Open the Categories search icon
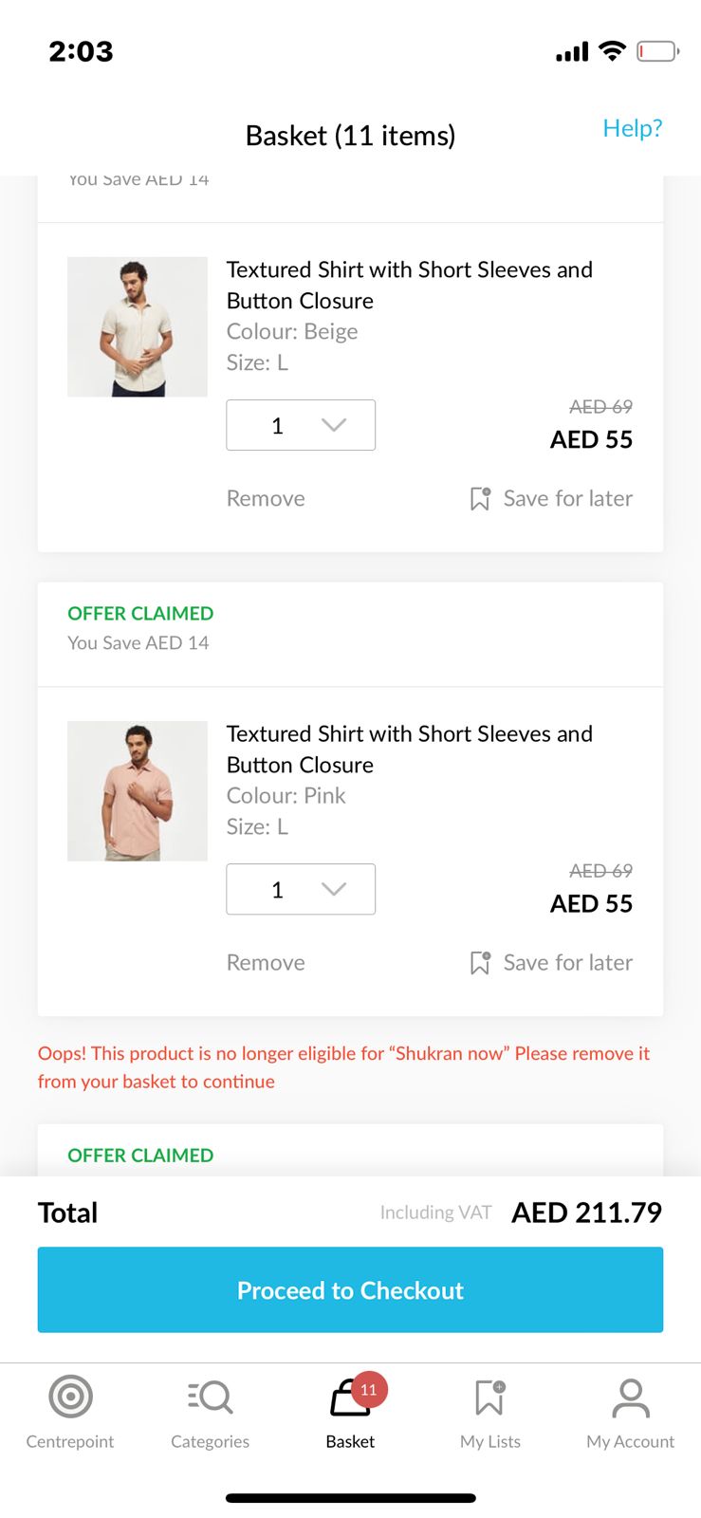This screenshot has height=1518, width=701. point(210,1397)
